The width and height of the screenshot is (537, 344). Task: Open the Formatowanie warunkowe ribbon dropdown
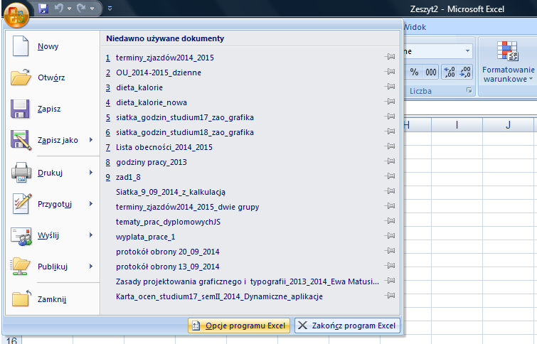tap(509, 62)
